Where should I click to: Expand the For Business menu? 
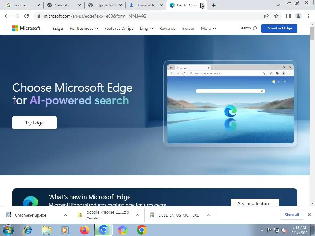[84, 28]
